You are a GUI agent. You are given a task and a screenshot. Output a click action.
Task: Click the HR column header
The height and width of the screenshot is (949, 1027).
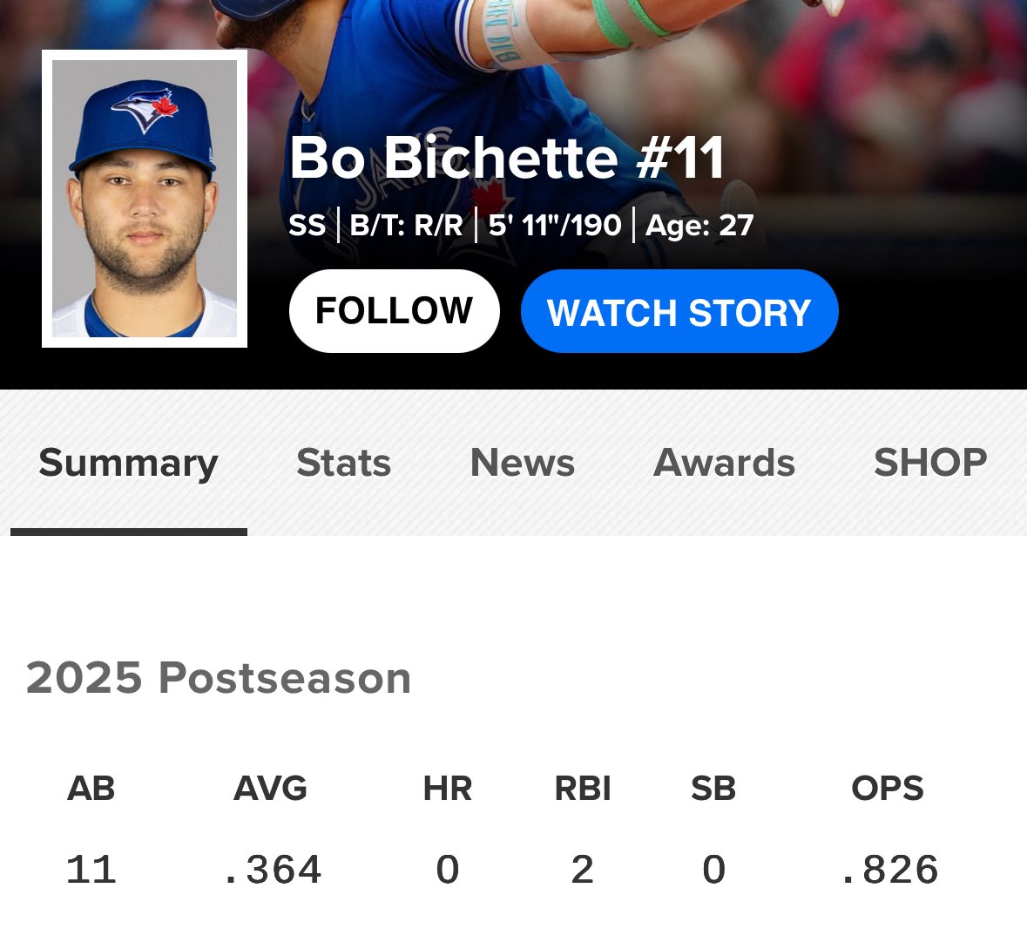(x=448, y=789)
